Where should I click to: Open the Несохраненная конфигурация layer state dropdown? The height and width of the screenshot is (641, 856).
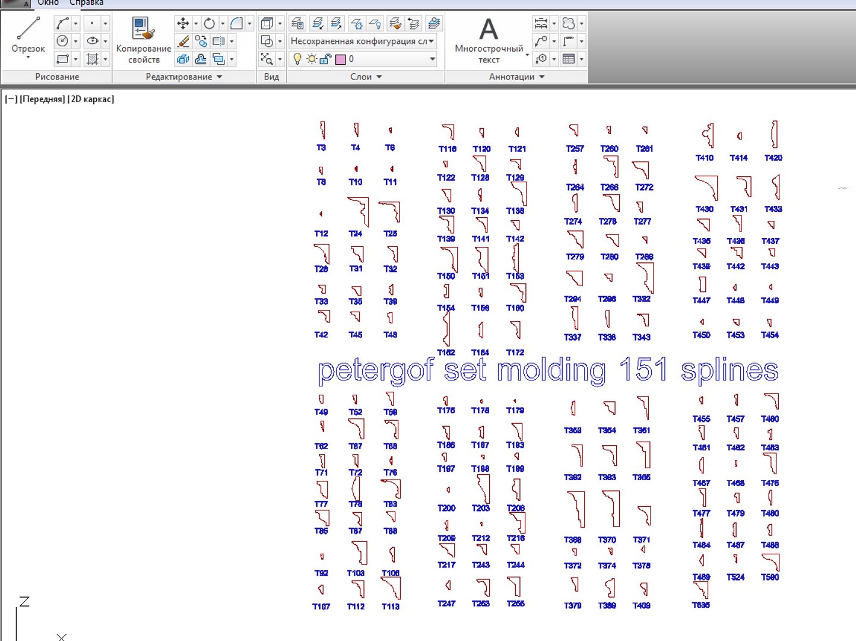(x=363, y=41)
